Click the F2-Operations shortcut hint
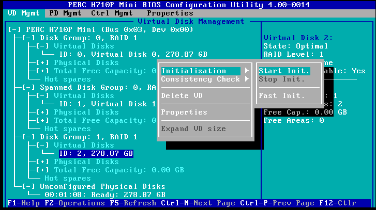This screenshot has height=210, width=376. point(75,203)
